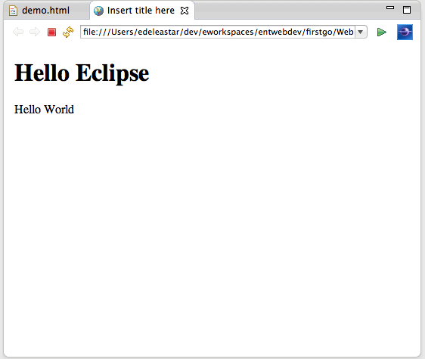425x359 pixels.
Task: Maximize the editor area
Action: (407, 10)
